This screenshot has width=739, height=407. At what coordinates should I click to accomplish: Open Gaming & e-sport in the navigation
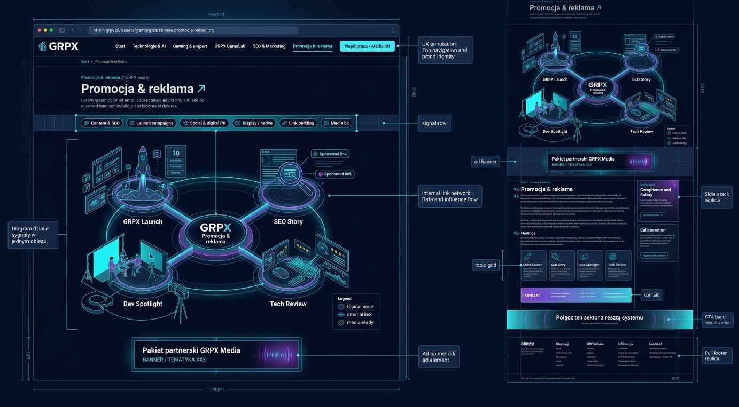(x=190, y=46)
